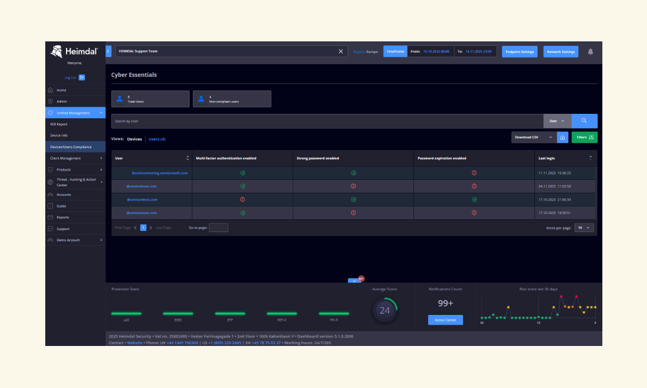Open the Download CSV dropdown
This screenshot has height=388, width=647.
point(534,137)
